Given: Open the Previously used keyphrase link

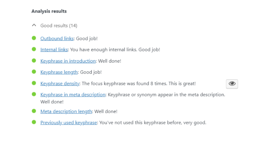Looking at the screenshot, I should click(x=68, y=123).
